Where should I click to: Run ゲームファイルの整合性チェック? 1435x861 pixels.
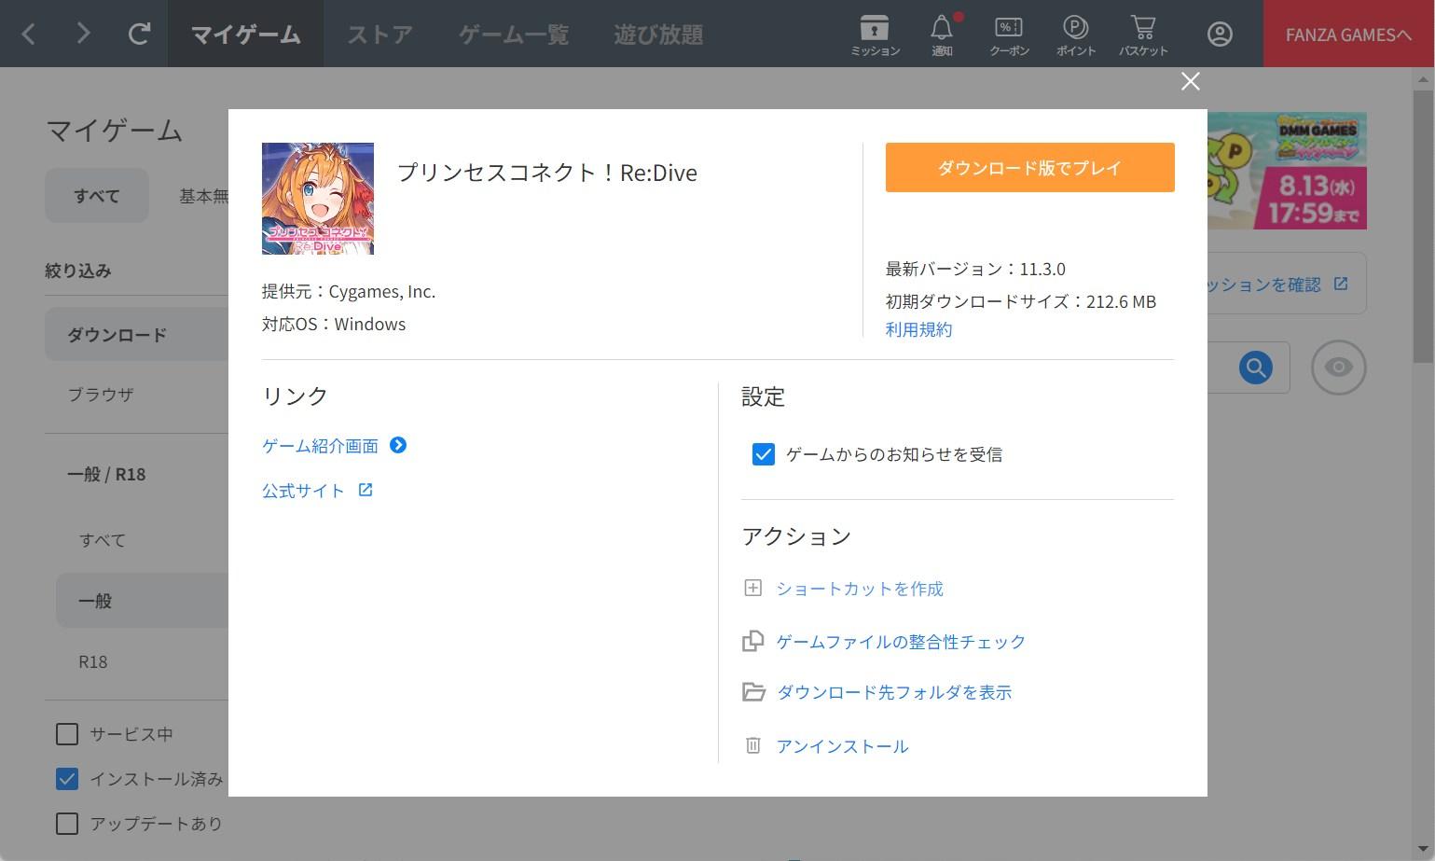[x=900, y=641]
